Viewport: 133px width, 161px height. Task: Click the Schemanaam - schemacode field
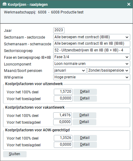click(92, 44)
